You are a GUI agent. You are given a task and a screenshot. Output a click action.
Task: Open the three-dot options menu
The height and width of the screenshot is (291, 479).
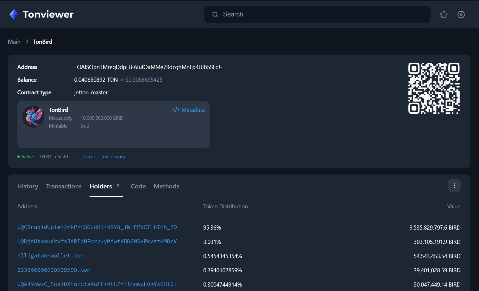pyautogui.click(x=454, y=186)
